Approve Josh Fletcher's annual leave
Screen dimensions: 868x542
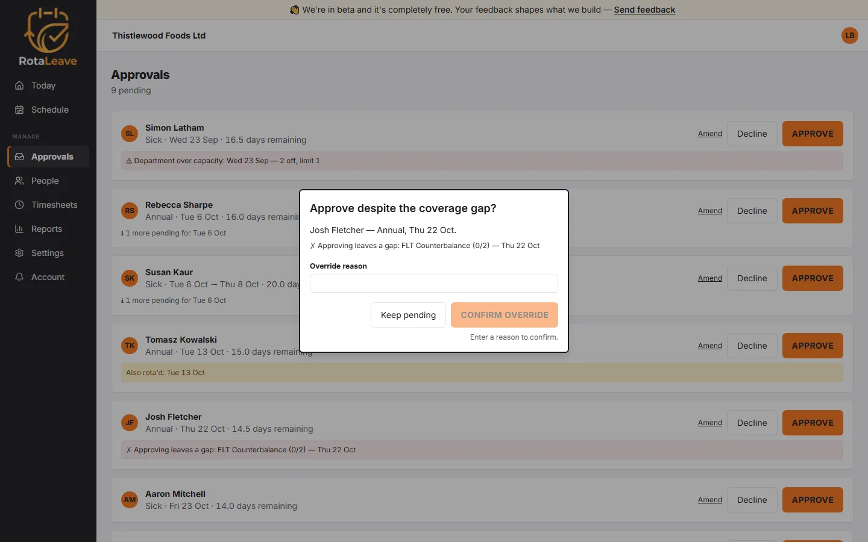[x=813, y=423]
